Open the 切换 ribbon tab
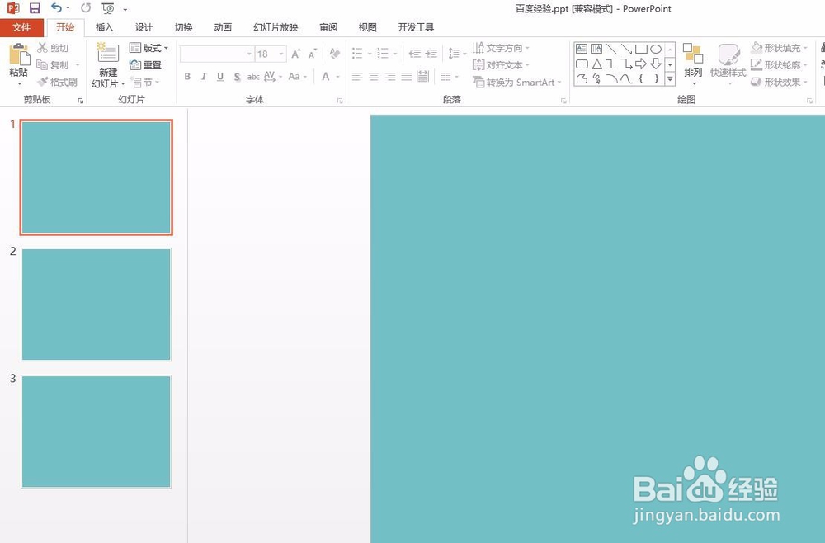This screenshot has width=825, height=543. tap(183, 27)
